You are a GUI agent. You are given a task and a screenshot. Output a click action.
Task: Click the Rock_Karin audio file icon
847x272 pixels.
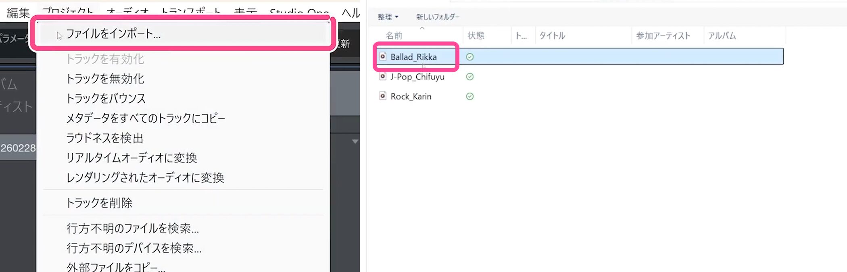tap(383, 96)
